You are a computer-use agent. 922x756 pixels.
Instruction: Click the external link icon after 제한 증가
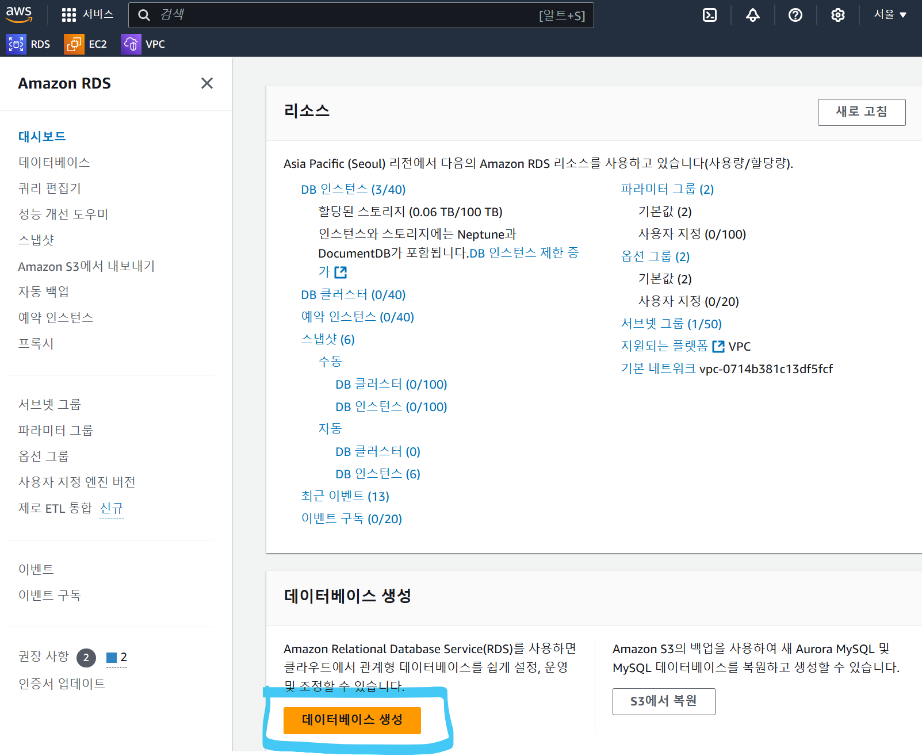341,272
